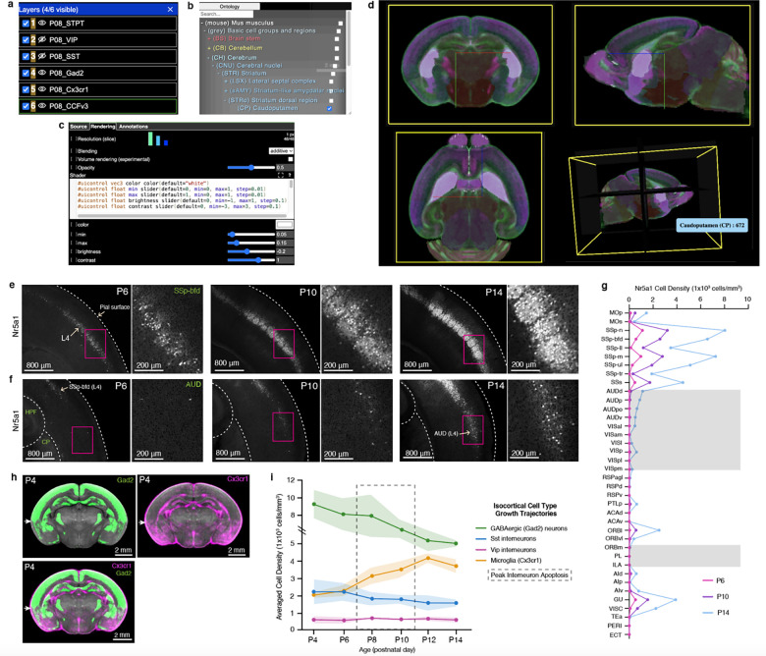Switch to the Source tab
The height and width of the screenshot is (656, 766).
point(79,127)
